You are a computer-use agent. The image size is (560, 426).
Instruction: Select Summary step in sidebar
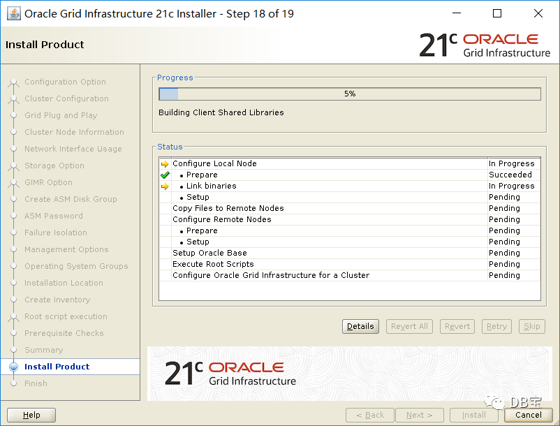(43, 351)
